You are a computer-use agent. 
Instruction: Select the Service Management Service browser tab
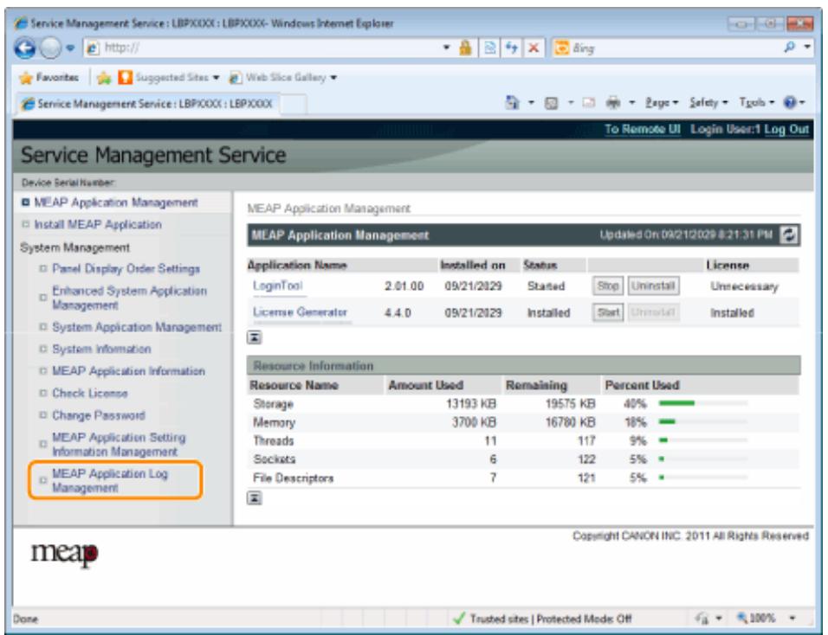pyautogui.click(x=148, y=103)
